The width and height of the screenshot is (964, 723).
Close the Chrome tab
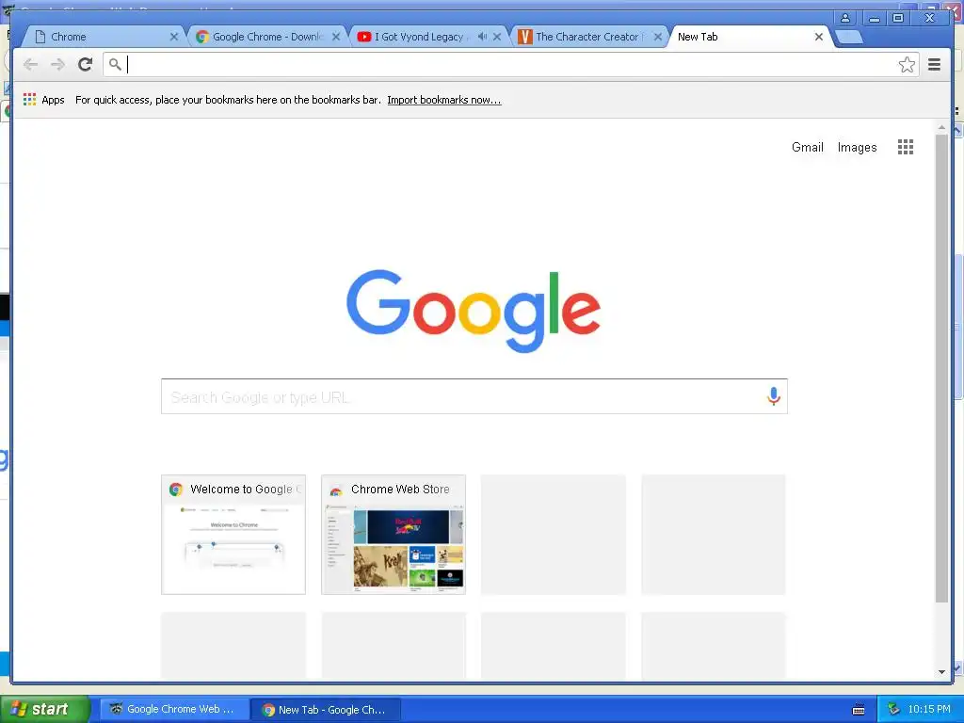point(174,37)
